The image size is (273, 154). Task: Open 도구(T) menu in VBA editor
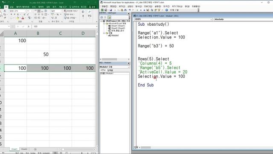166,6
